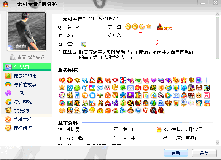The height and width of the screenshot is (160, 221).
Task: Click the profile avatar photo
Action: point(27,31)
